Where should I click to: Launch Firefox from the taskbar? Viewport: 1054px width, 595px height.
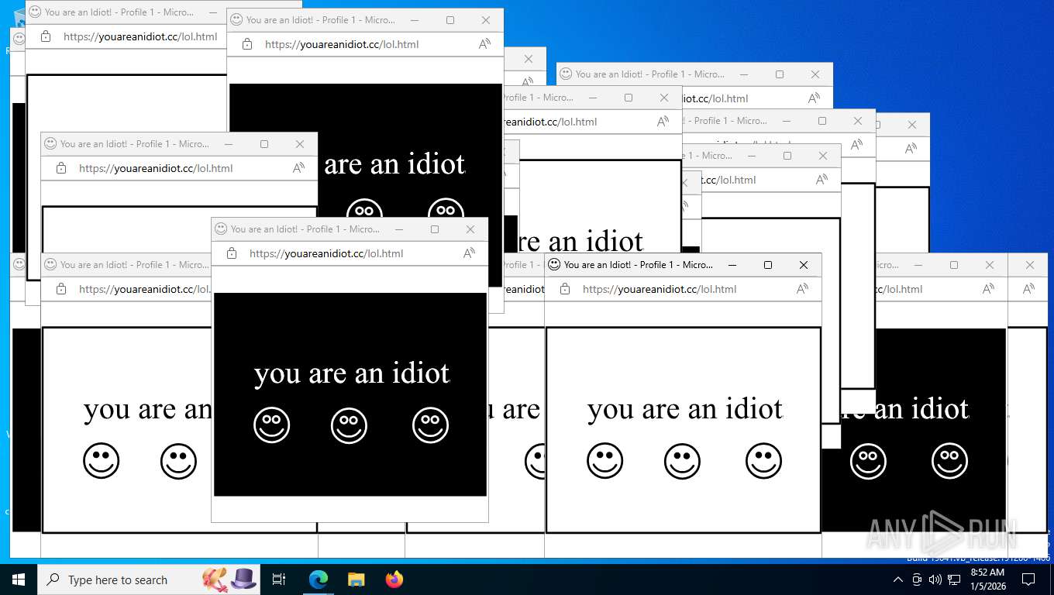394,580
